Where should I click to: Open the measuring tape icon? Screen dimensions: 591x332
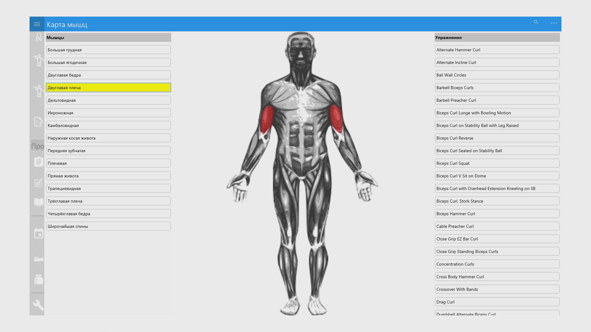point(38,259)
